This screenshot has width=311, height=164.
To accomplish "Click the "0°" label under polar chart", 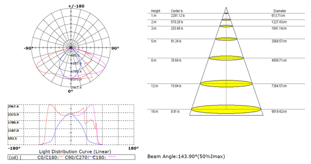I will coord(70,91).
